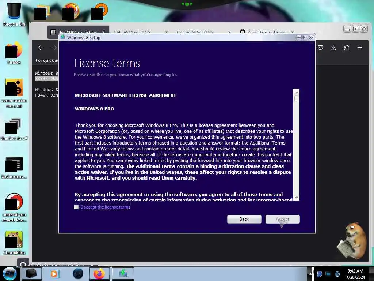Viewport: 374px width, 281px height.
Task: Click the Accept button in Setup
Action: tap(282, 219)
